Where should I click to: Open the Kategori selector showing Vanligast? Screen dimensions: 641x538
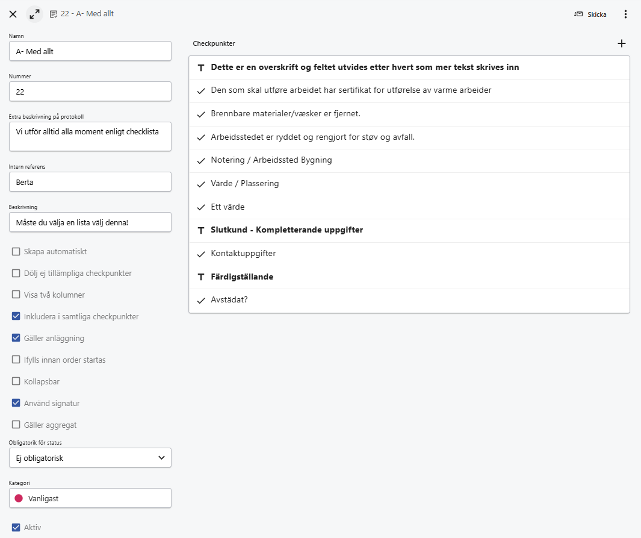point(90,498)
